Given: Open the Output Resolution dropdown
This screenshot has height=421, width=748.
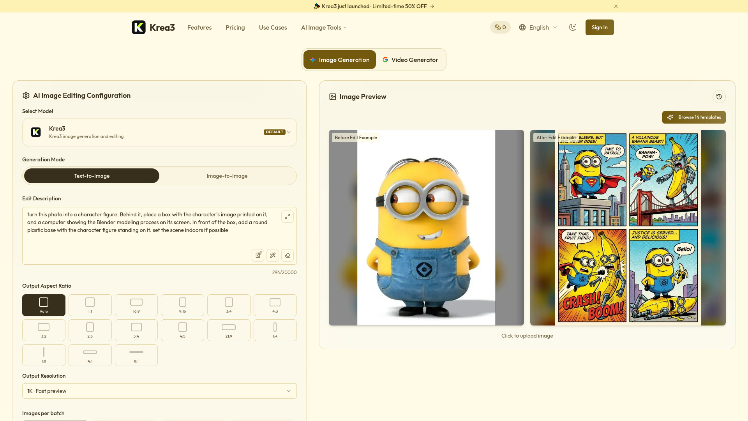Looking at the screenshot, I should coord(159,391).
